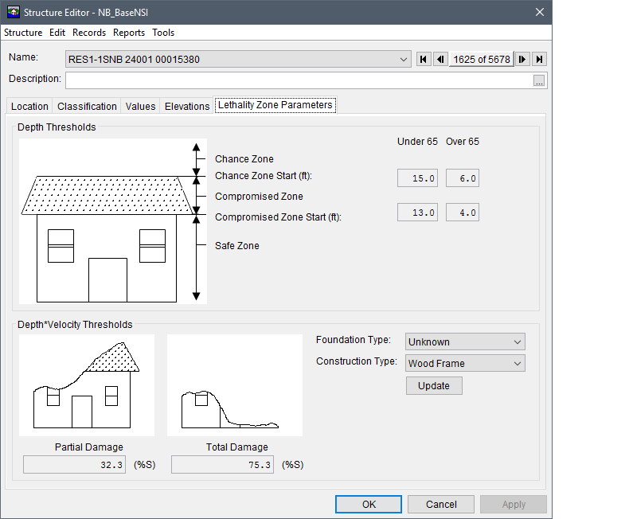
Task: Advance to the next structure record
Action: pyautogui.click(x=522, y=60)
